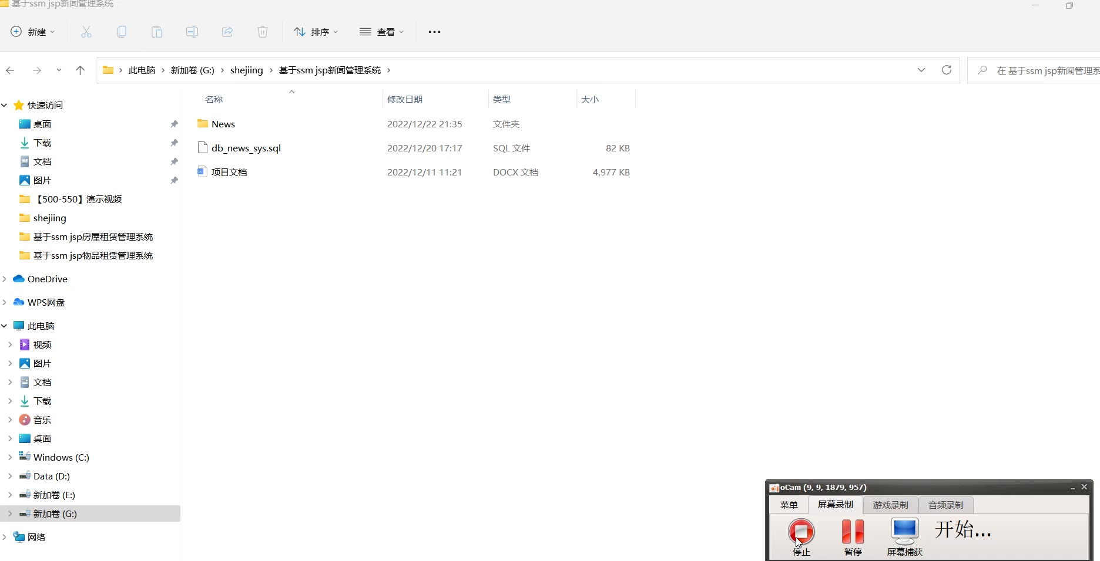Minimize the oCam window

pos(1072,488)
